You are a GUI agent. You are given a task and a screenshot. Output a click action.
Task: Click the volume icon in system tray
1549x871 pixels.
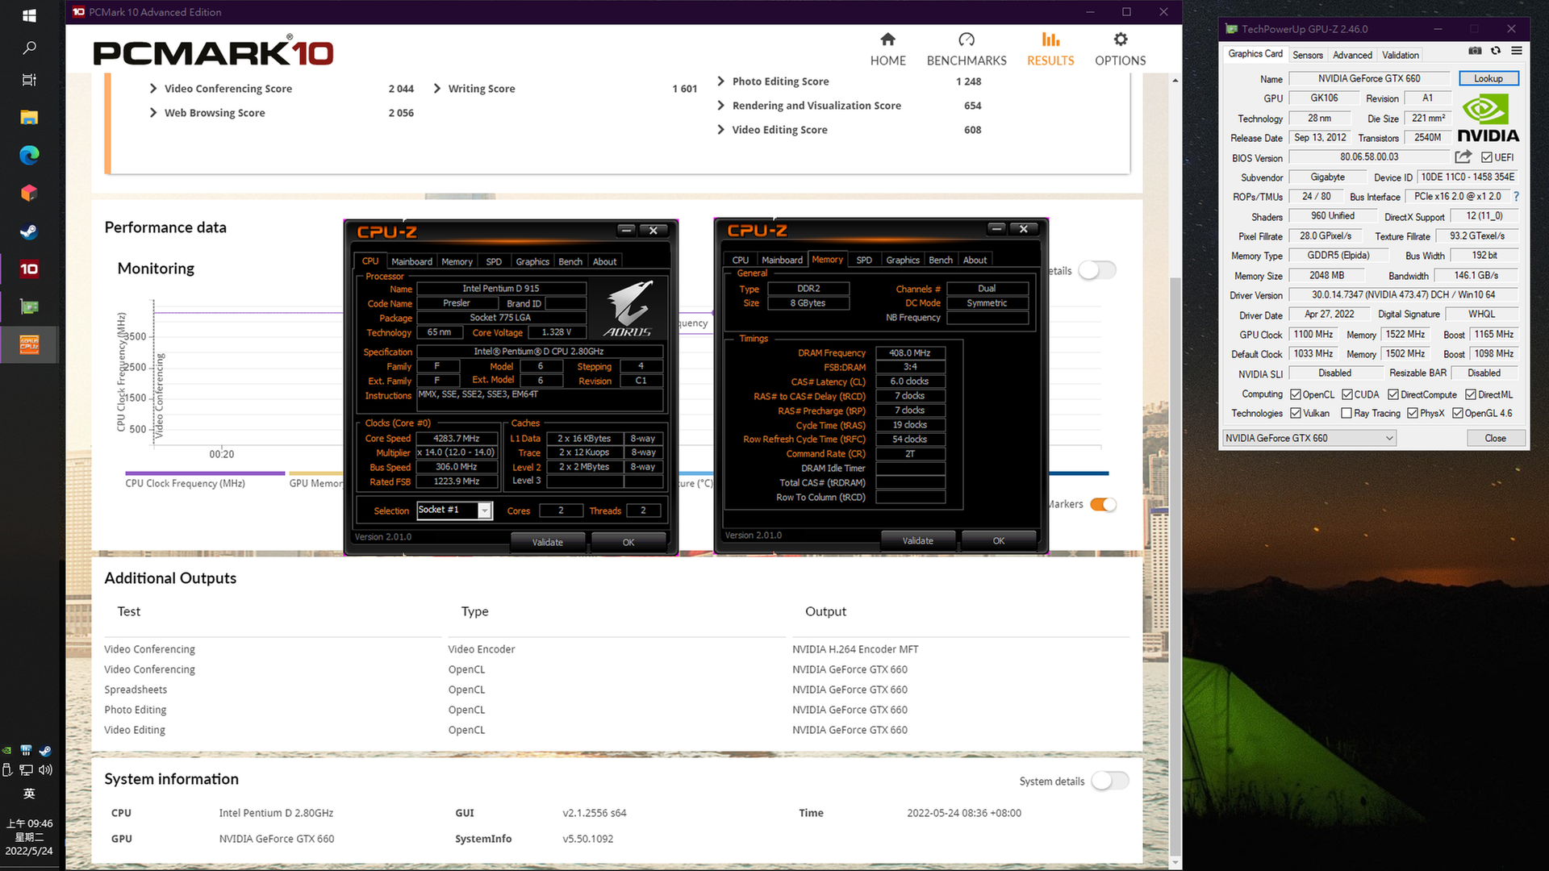tap(46, 769)
